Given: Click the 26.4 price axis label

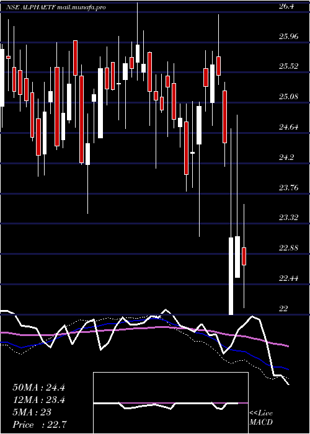Looking at the screenshot, I should click(x=286, y=7).
